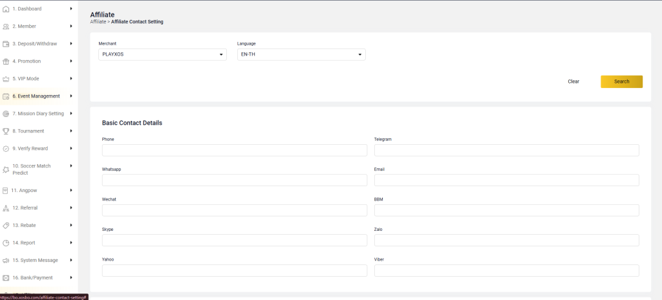The image size is (662, 300).
Task: Expand the Deposit/Withdraw menu arrow
Action: coord(71,43)
